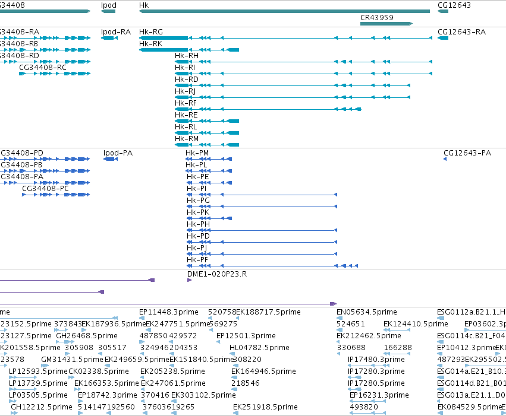
Task: Select the Hk-PG protein label
Action: pos(198,201)
